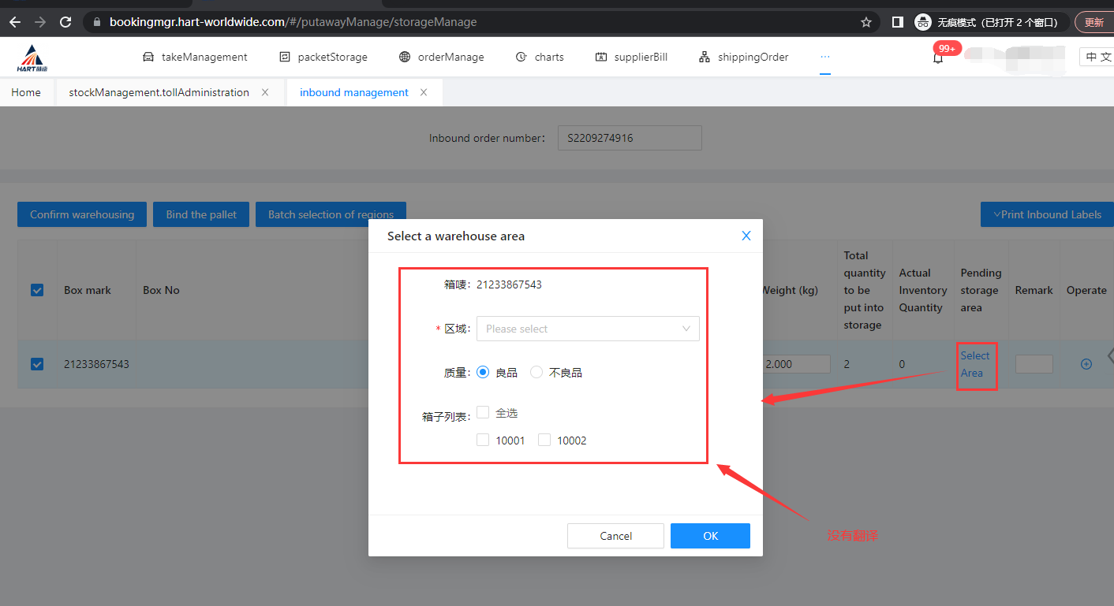Image resolution: width=1114 pixels, height=606 pixels.
Task: Close the Select a warehouse area dialog
Action: click(x=746, y=236)
